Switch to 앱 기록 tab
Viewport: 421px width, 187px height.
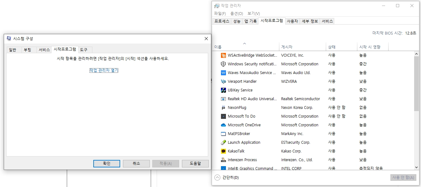point(250,21)
